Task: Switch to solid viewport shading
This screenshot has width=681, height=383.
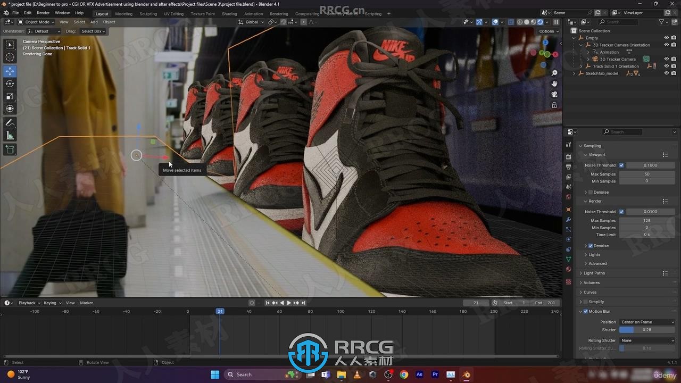Action: (x=526, y=22)
